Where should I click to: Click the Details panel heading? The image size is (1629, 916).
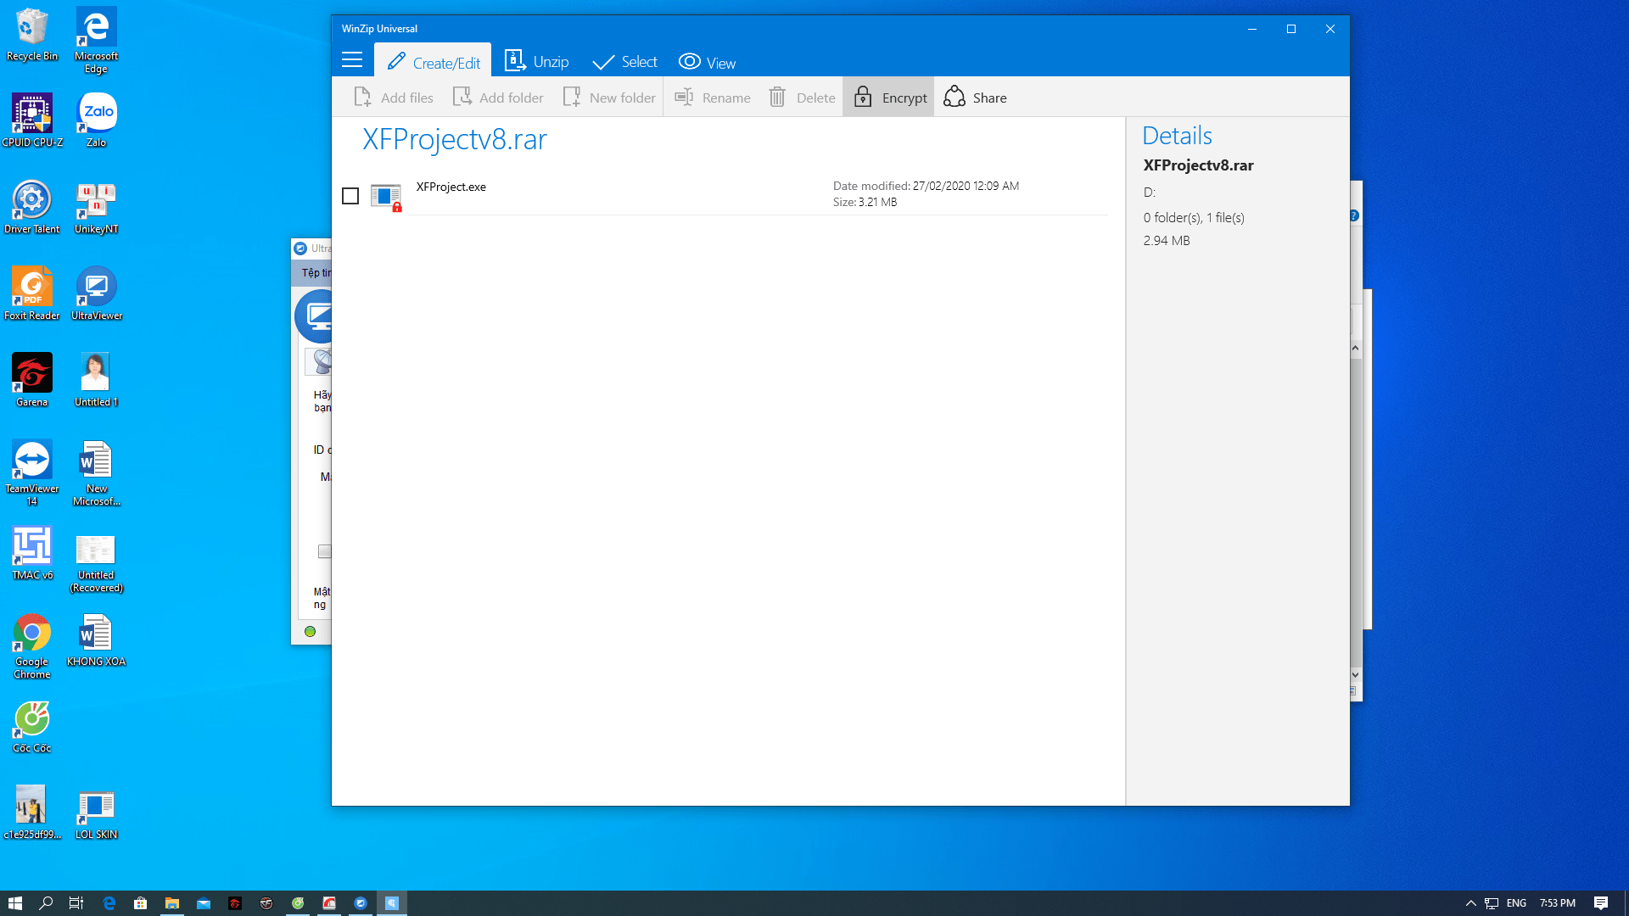1177,136
